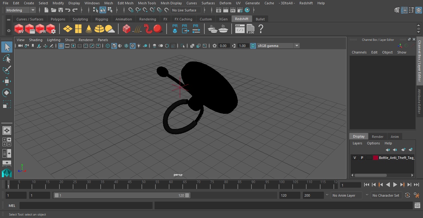Create Redshift portal light from shelf
Viewport: 423px width, 218px height.
click(78, 29)
